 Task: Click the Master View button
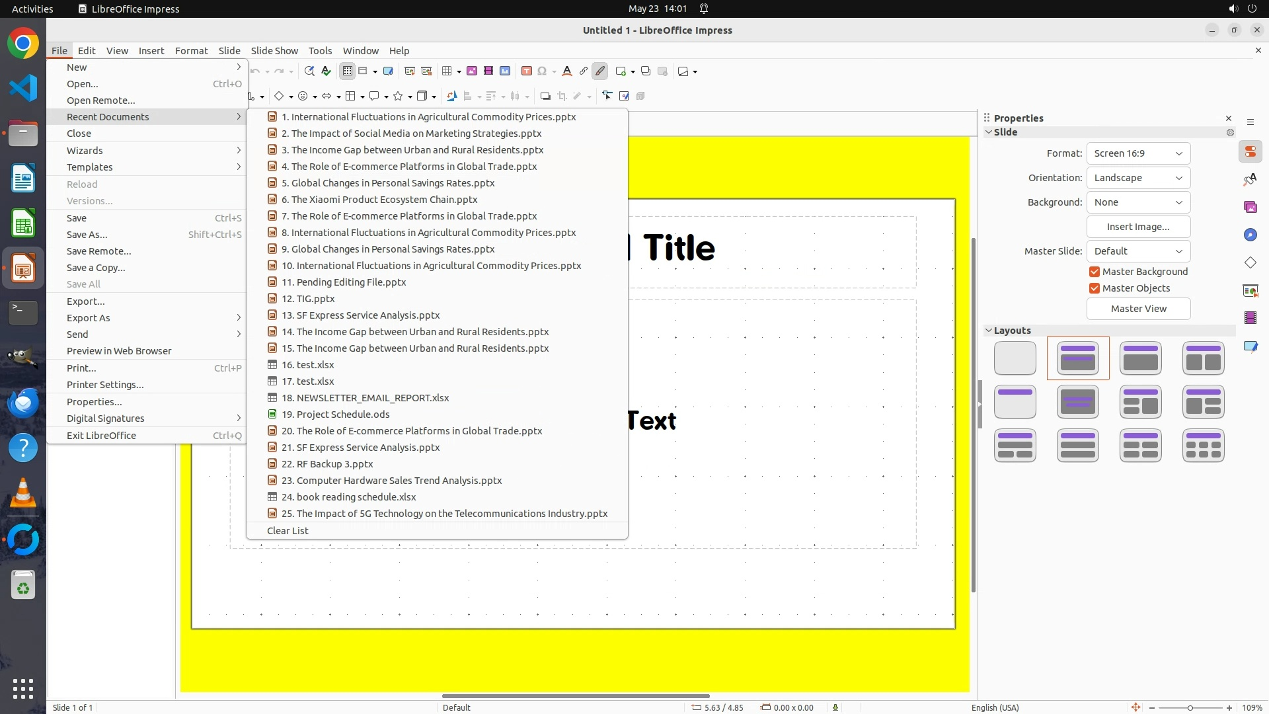click(1138, 309)
